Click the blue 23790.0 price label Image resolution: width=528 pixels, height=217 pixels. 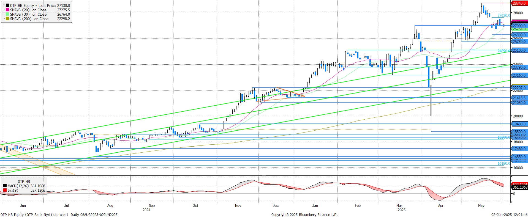[519, 67]
